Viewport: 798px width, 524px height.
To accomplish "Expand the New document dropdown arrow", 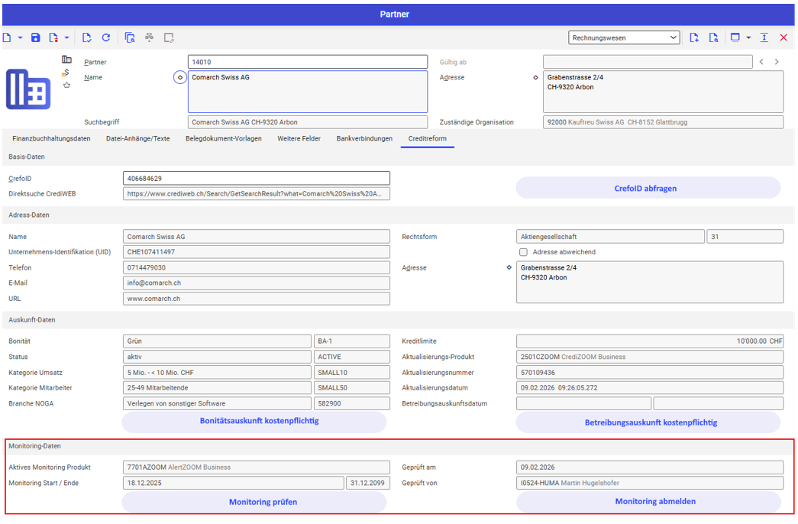I will coord(21,37).
